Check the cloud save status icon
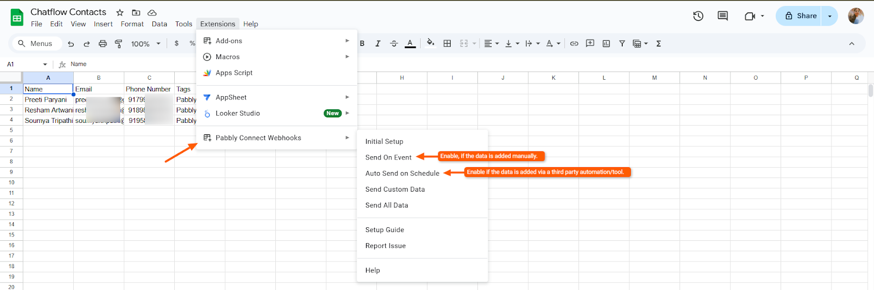The width and height of the screenshot is (874, 290). tap(152, 13)
